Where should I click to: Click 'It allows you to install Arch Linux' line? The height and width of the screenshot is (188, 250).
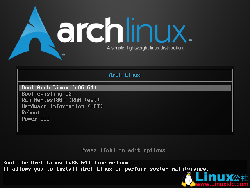pyautogui.click(x=105, y=169)
